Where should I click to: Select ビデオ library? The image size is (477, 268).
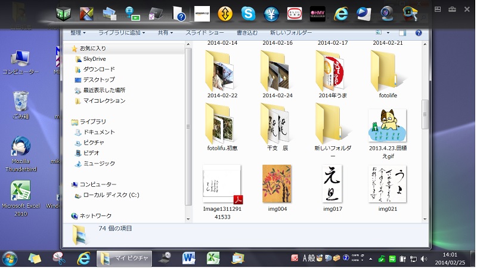(91, 153)
